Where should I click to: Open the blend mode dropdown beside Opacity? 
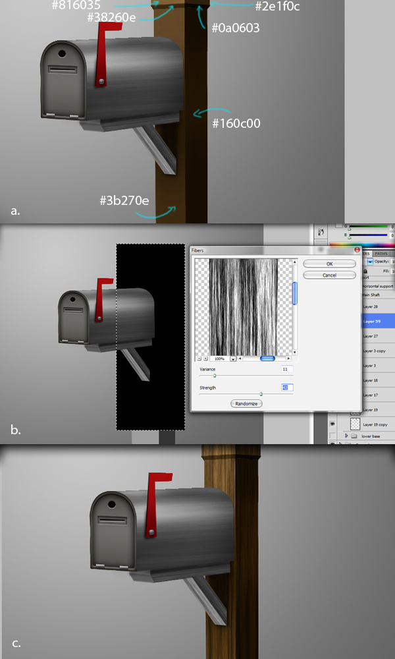click(x=370, y=262)
